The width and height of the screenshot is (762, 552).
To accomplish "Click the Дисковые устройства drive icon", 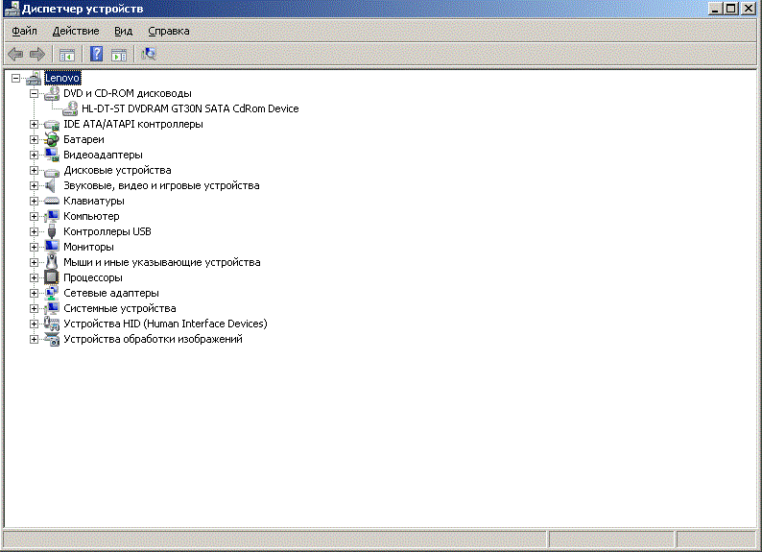I will (x=52, y=171).
